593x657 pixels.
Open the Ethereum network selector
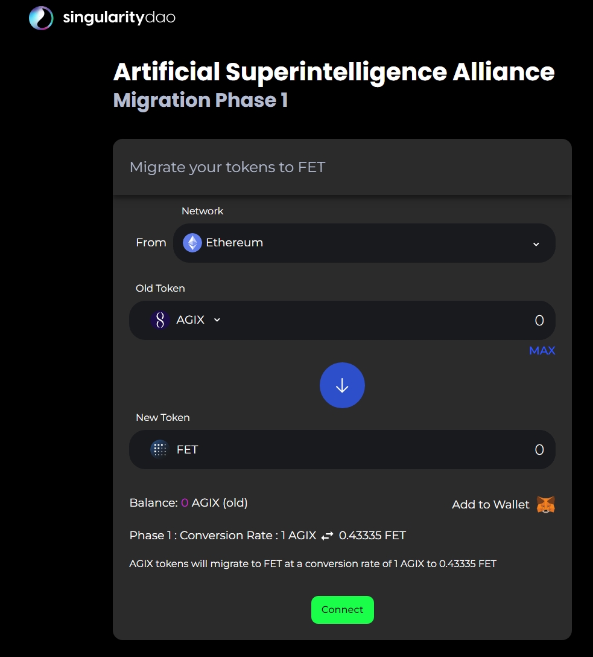pos(364,243)
